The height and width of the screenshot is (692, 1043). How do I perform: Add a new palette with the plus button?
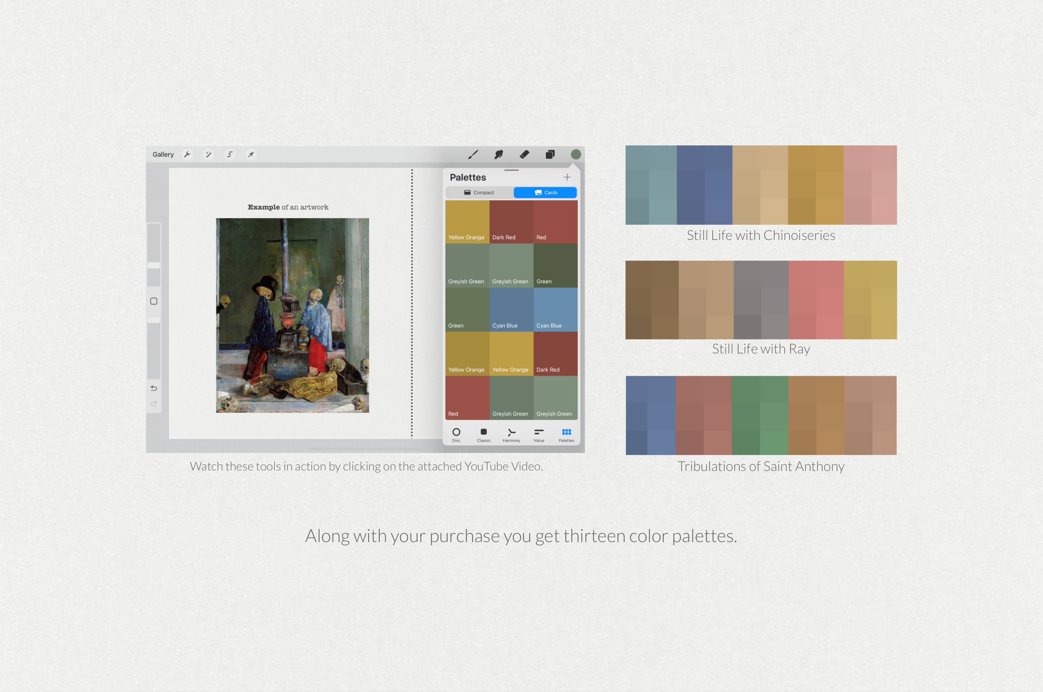pos(567,177)
